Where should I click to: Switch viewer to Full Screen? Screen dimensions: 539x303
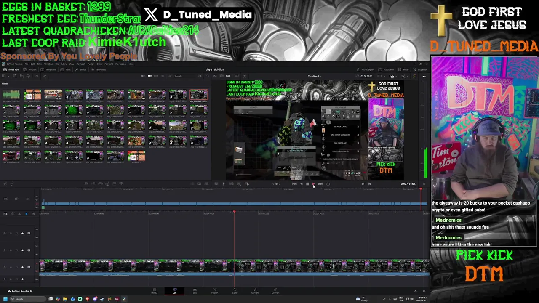pos(386,69)
